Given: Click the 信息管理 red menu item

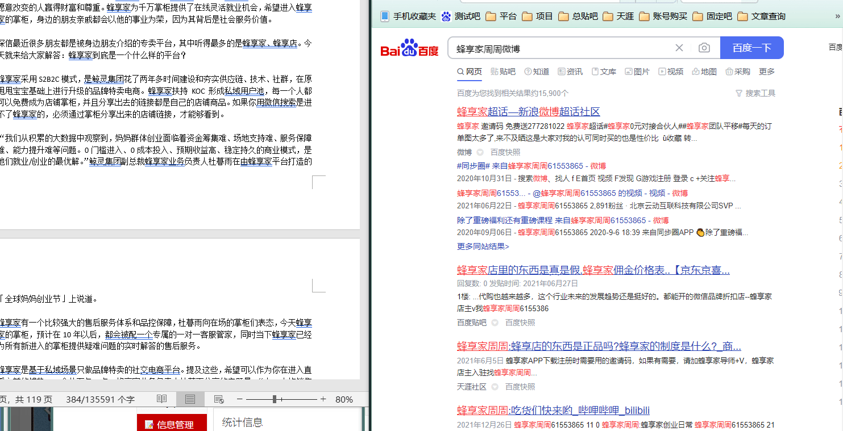Looking at the screenshot, I should click(x=172, y=424).
